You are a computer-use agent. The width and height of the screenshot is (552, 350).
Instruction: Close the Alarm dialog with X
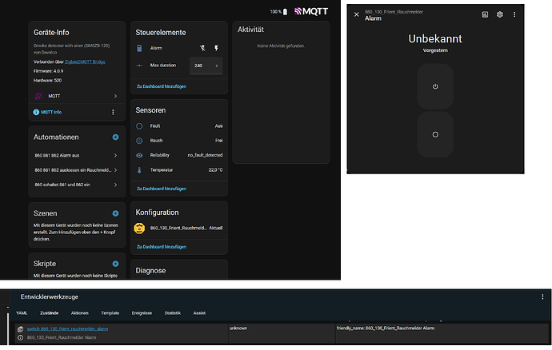[x=357, y=14]
